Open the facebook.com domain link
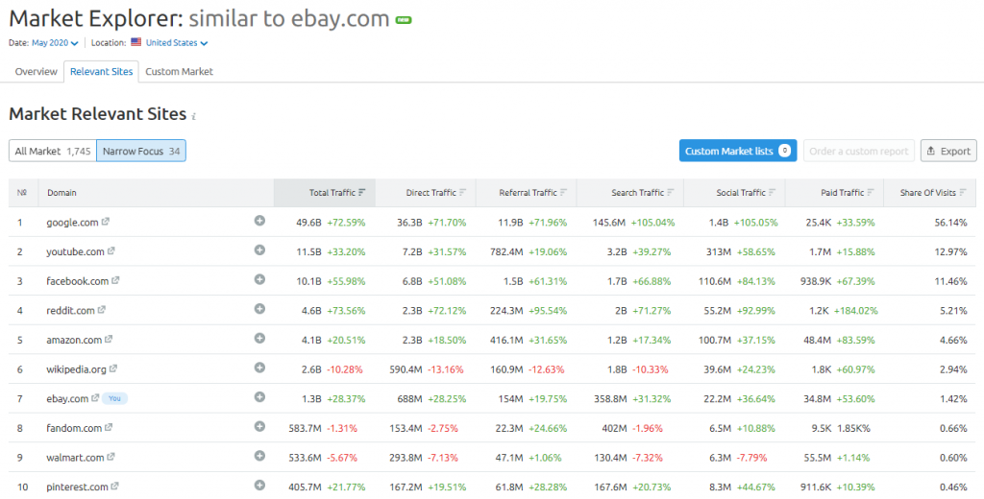 click(77, 281)
